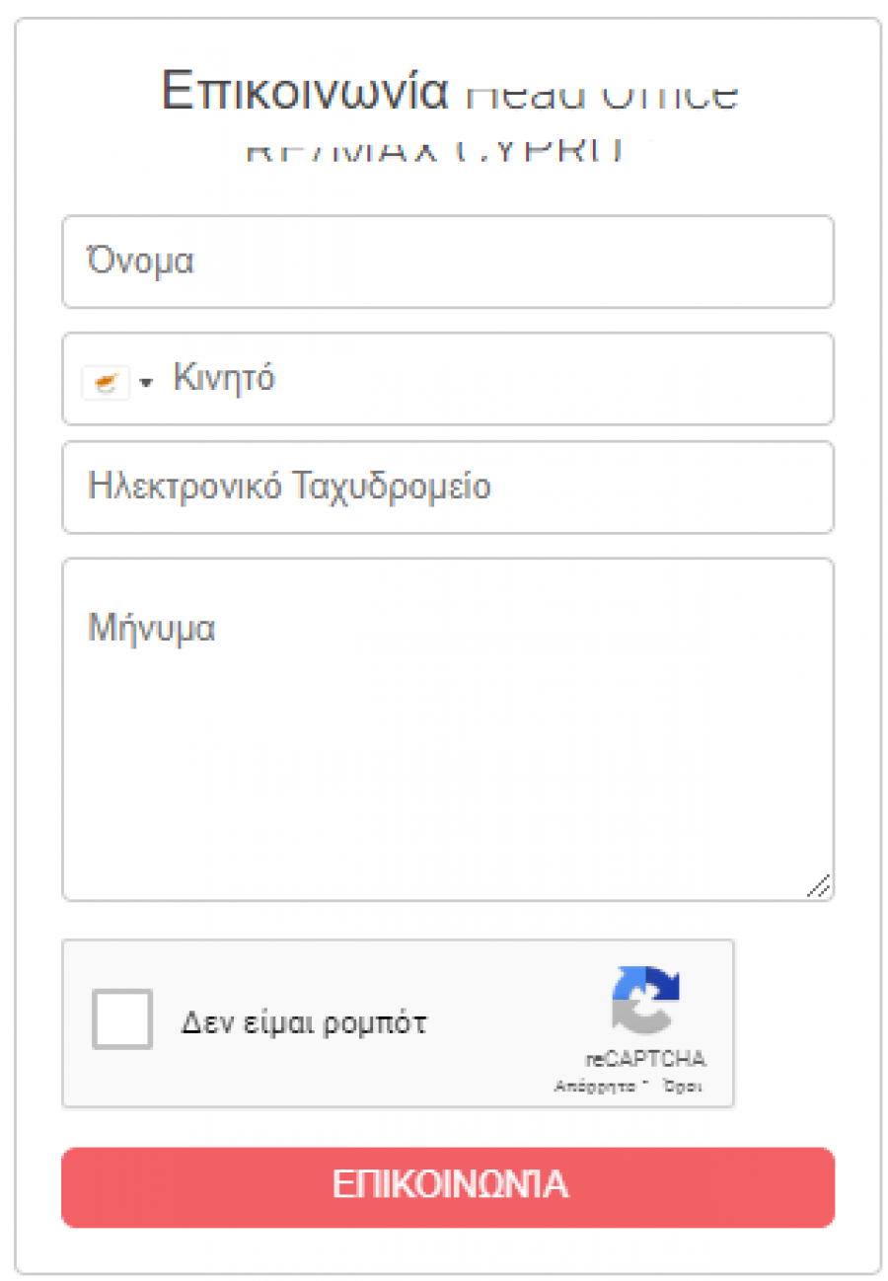Tick the 'Δεν είμαι ρομπότ' checkbox

(122, 1018)
